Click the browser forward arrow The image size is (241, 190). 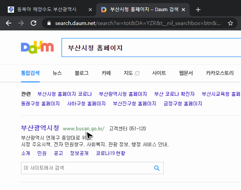[21, 23]
